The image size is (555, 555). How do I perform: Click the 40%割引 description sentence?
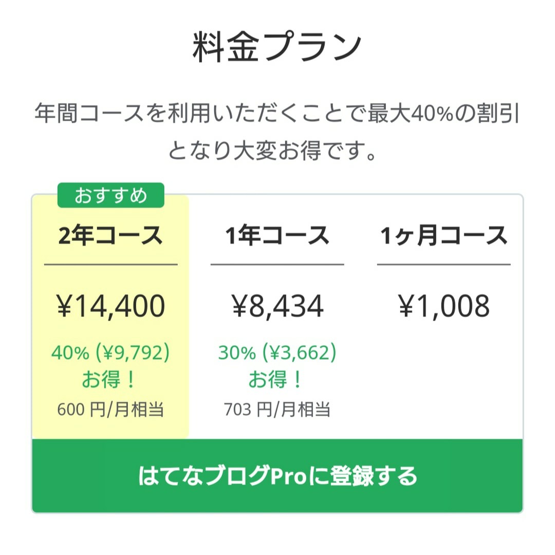coord(277,128)
